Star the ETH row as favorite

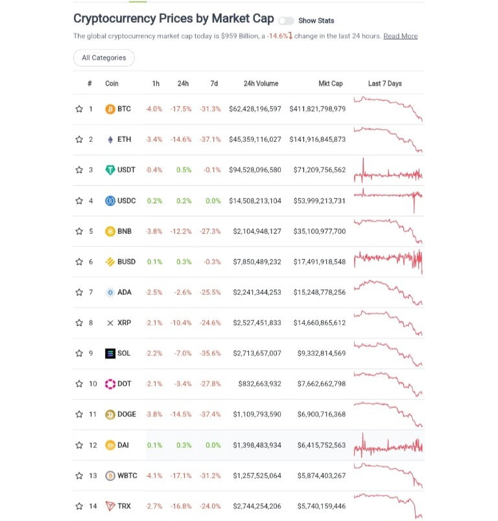[79, 139]
